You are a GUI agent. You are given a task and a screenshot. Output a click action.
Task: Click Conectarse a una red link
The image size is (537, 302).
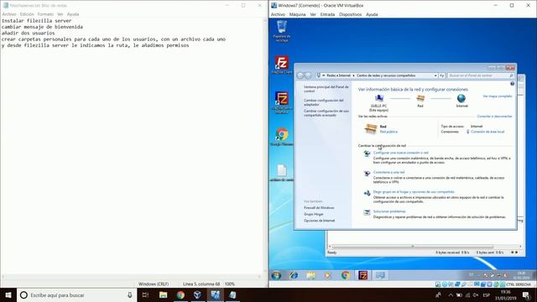388,172
